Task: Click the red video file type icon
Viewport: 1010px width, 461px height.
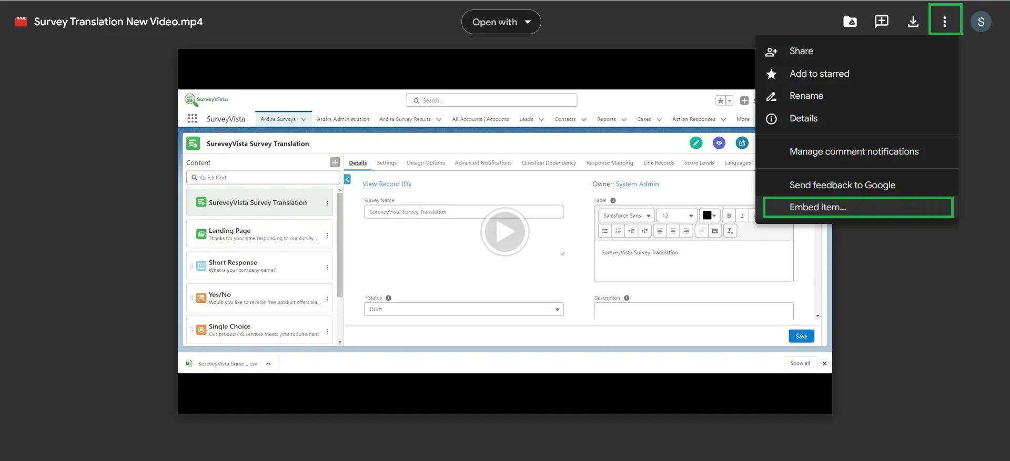Action: pos(21,22)
